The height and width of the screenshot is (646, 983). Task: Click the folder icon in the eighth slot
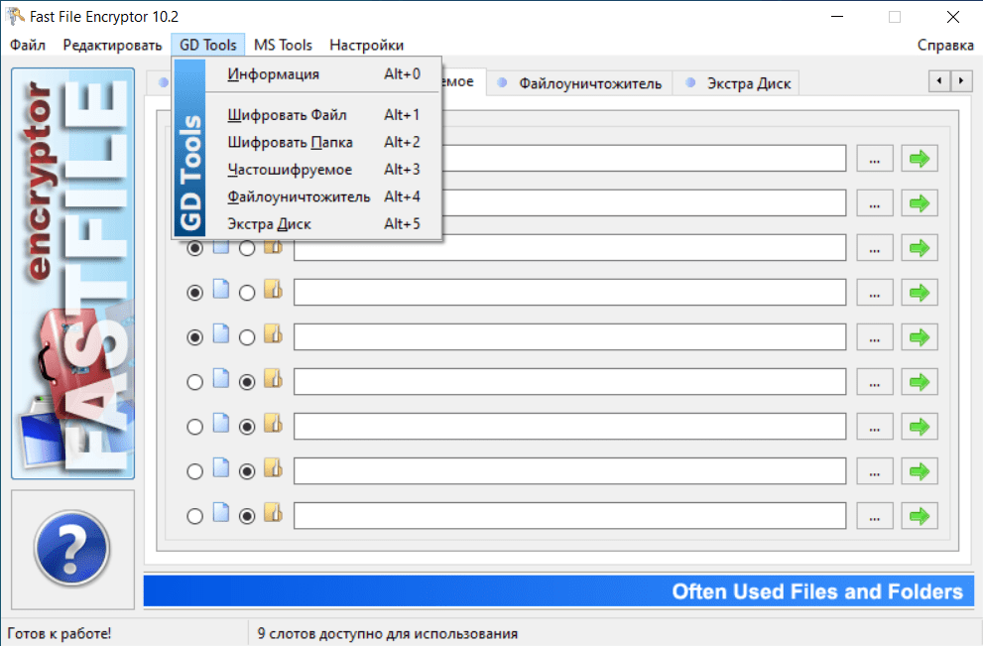[273, 468]
